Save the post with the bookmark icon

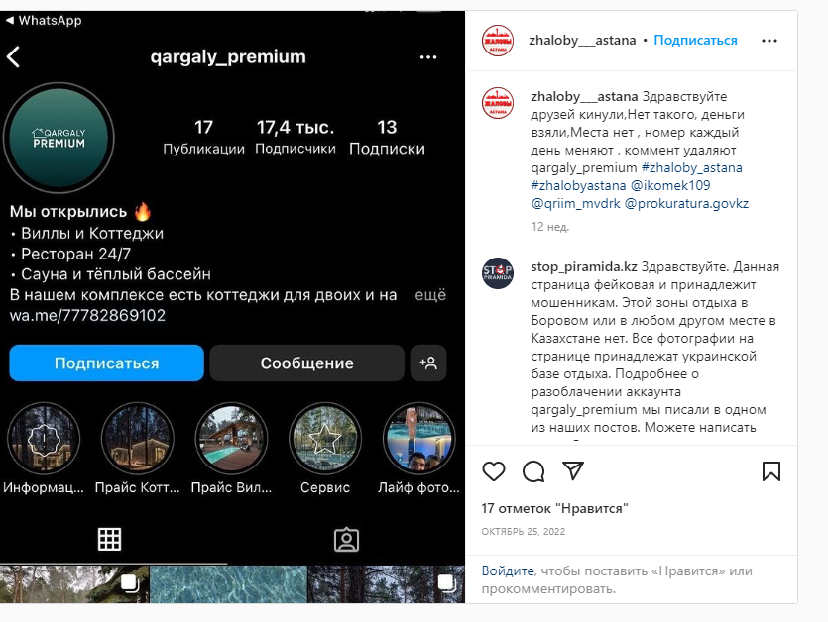point(770,471)
